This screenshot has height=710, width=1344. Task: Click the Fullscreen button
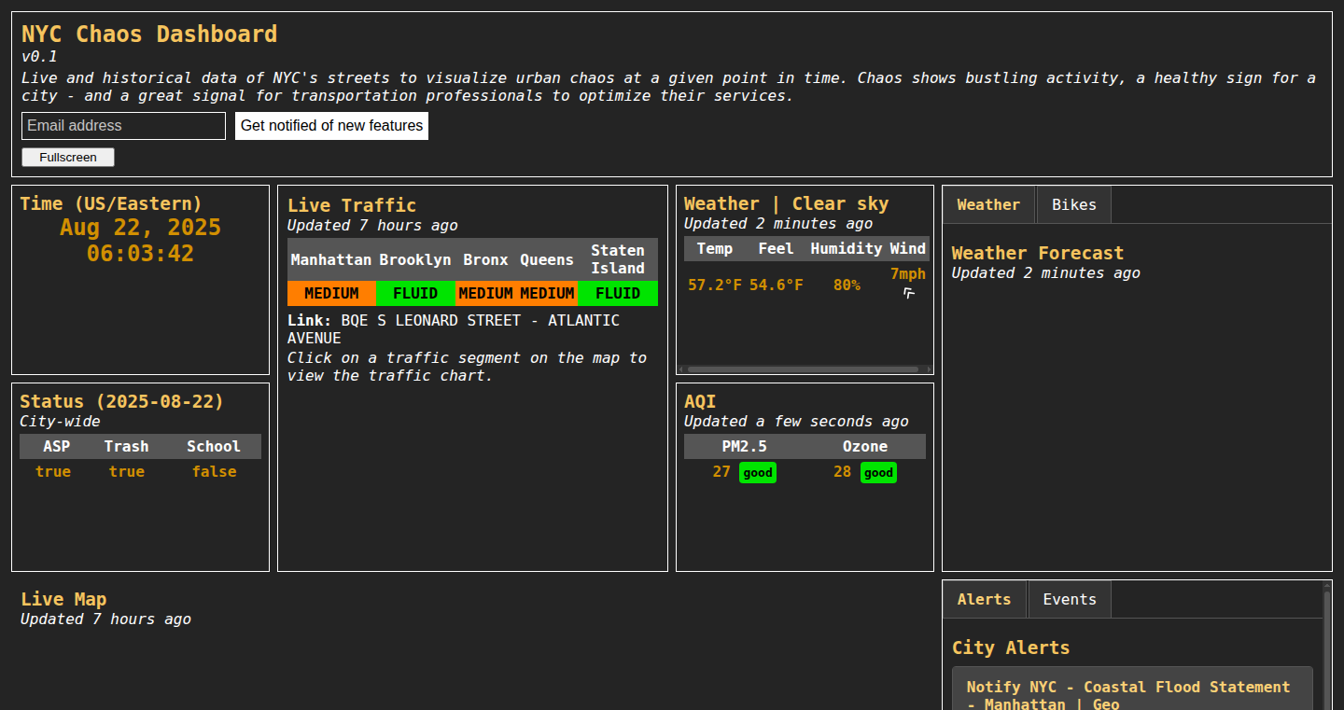coord(68,158)
